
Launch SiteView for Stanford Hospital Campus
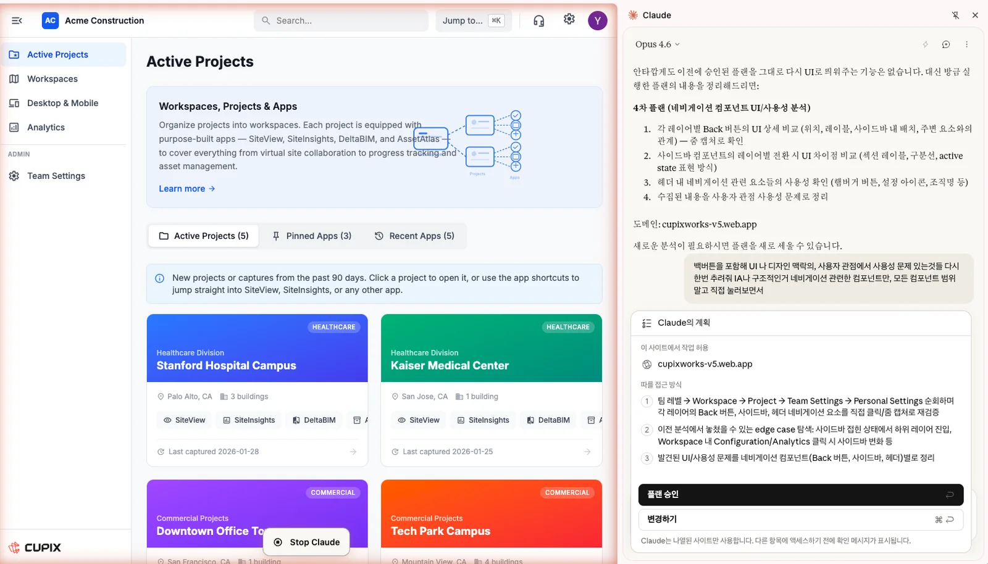pos(184,420)
